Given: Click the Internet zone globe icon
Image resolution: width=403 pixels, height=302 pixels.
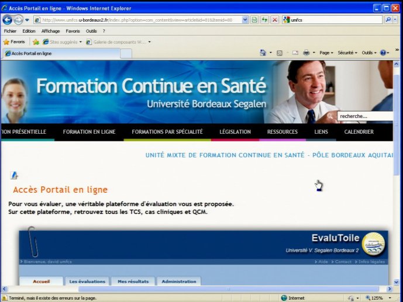Looking at the screenshot, I should (284, 298).
